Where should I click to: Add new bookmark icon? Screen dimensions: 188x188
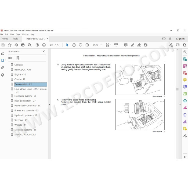[x=18, y=58]
